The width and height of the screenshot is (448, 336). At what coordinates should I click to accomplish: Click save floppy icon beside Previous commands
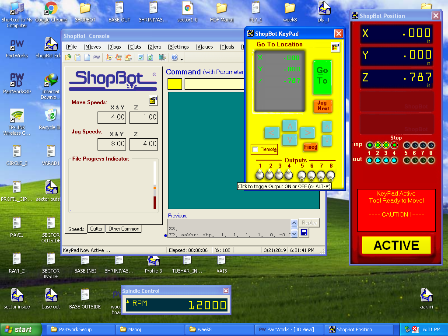tap(304, 233)
